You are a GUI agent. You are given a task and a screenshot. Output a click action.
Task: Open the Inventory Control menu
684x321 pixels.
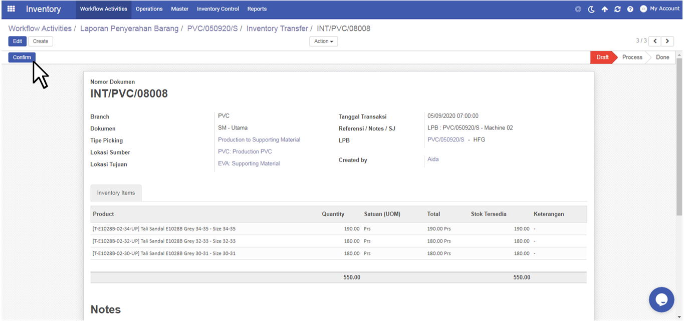pyautogui.click(x=217, y=9)
